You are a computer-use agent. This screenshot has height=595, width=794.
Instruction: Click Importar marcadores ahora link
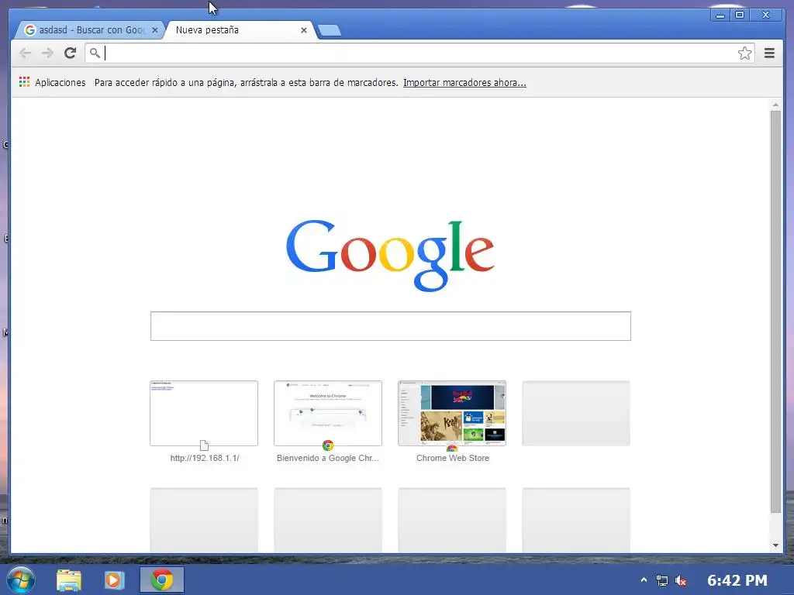[464, 82]
